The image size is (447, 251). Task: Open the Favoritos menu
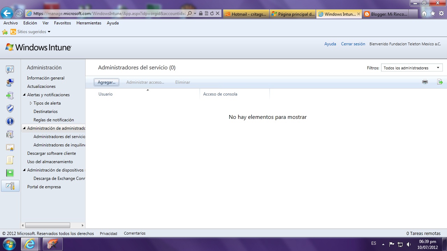pyautogui.click(x=63, y=23)
